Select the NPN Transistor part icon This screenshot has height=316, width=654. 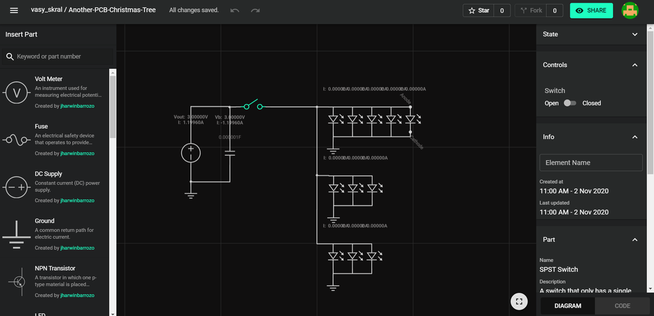click(16, 282)
